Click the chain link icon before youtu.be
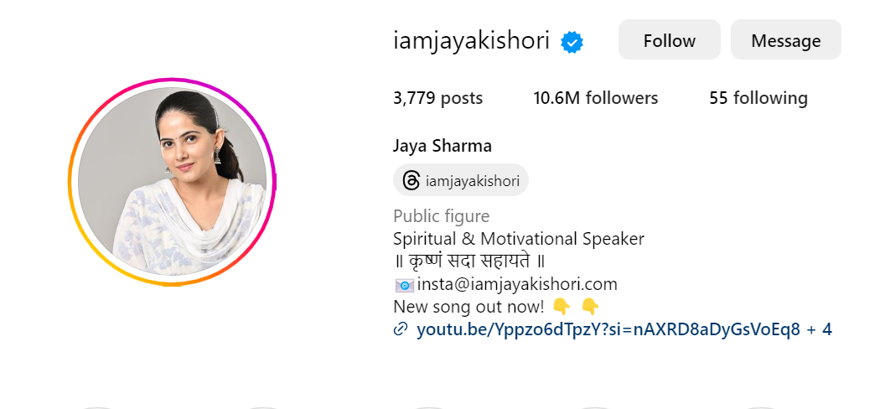Image resolution: width=880 pixels, height=409 pixels. tap(400, 330)
